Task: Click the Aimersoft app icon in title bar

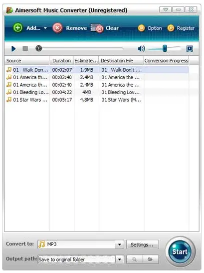Action: coord(9,10)
